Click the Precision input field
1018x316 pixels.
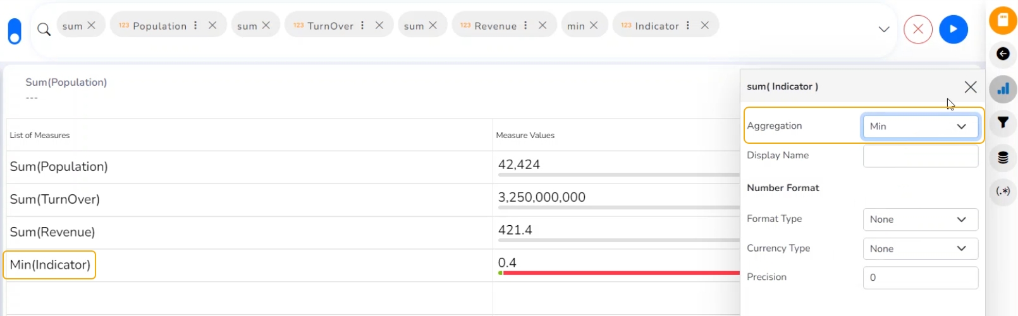tap(920, 278)
